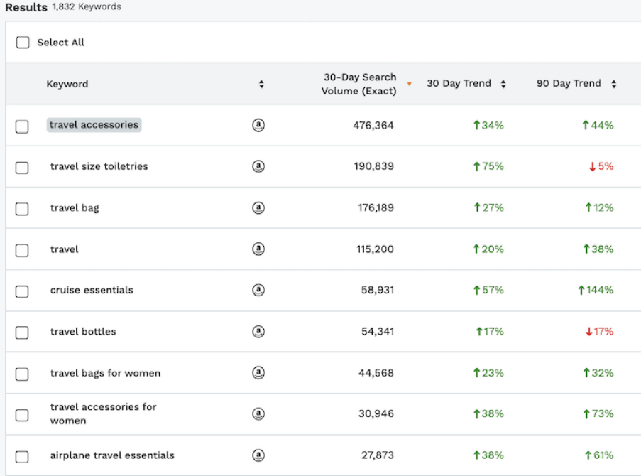Enable checkbox for travel bottles row

tap(22, 332)
